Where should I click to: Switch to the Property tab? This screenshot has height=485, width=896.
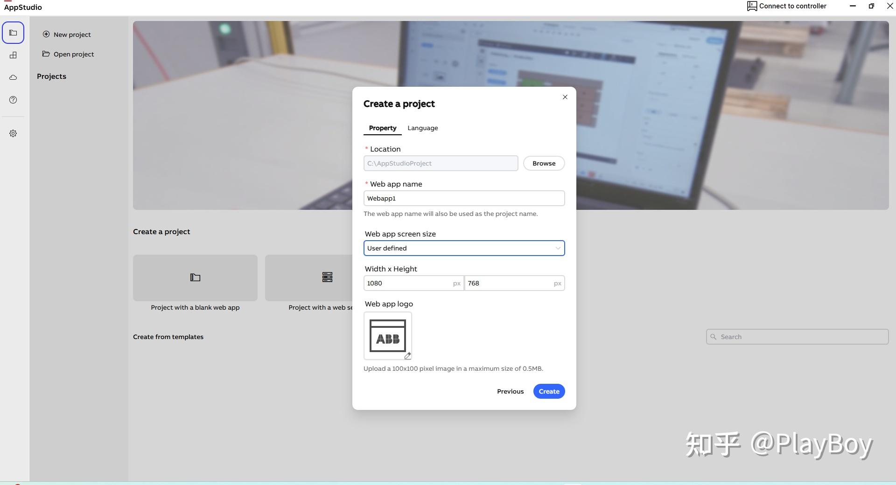coord(382,128)
